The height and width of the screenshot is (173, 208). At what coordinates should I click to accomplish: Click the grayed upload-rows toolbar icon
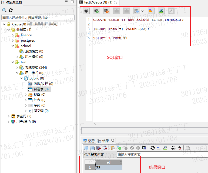[126, 11]
